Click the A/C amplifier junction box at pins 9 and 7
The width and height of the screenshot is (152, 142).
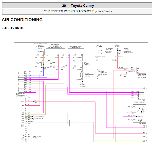[45, 65]
